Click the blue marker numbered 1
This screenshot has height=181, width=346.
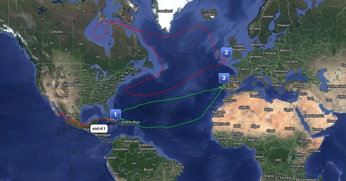(x=115, y=115)
